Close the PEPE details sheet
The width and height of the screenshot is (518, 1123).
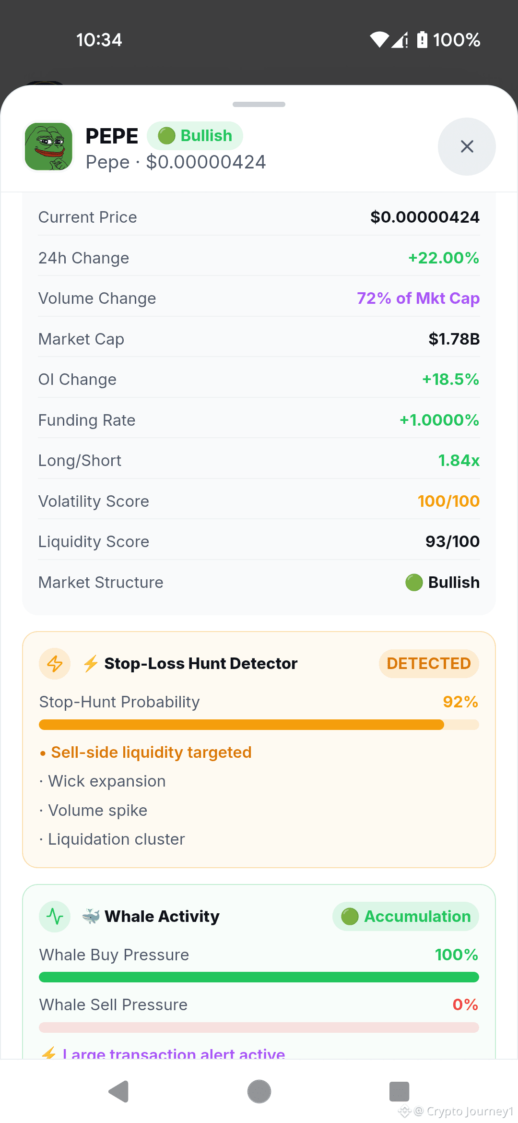467,146
